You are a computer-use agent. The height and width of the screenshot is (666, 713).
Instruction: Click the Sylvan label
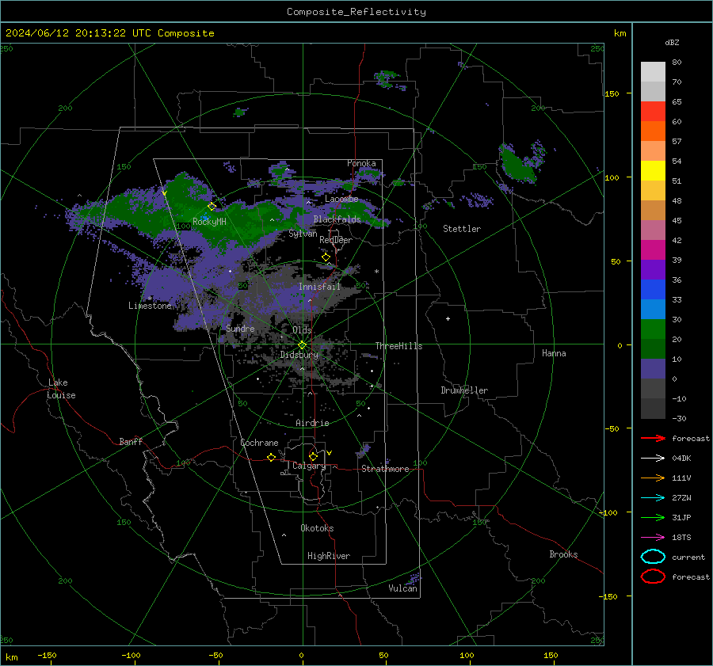(x=303, y=234)
